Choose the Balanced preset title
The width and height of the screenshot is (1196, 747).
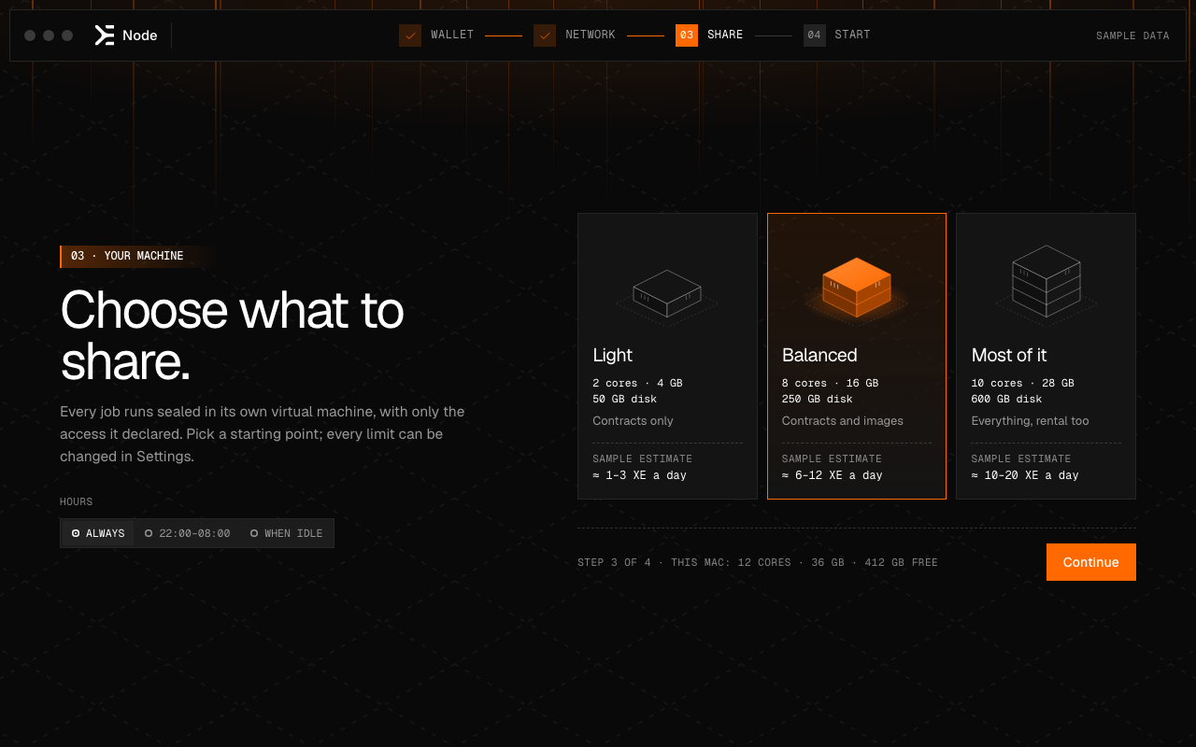(819, 355)
